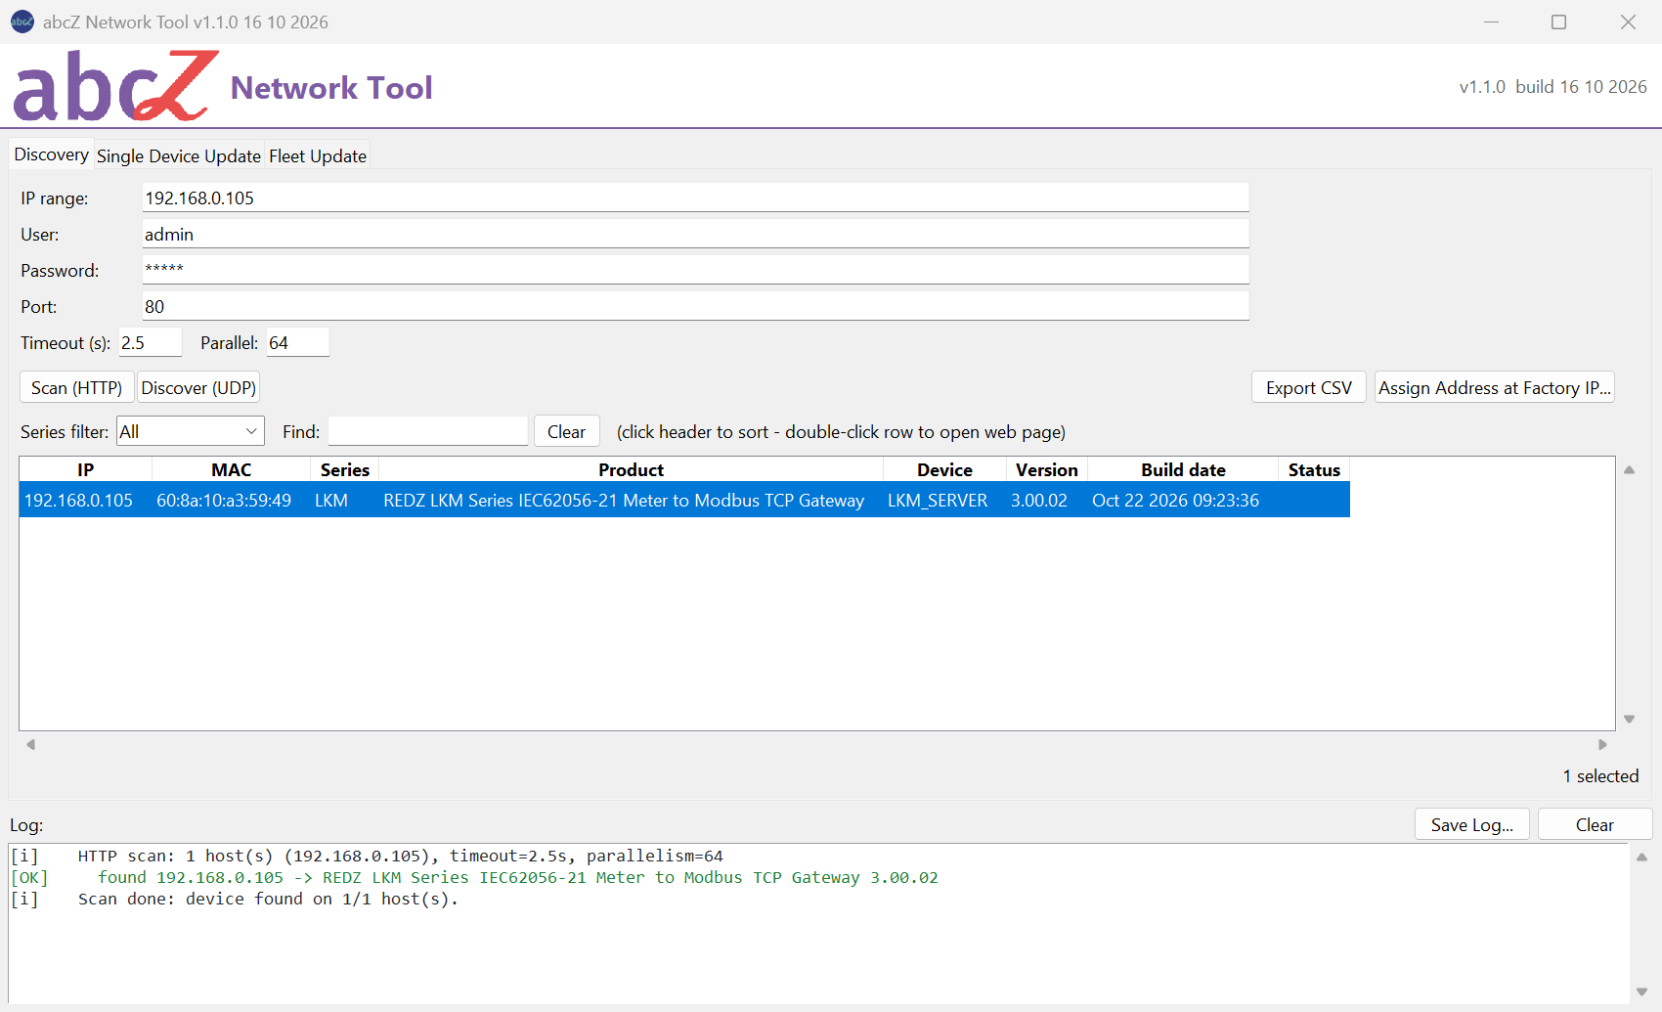1662x1012 pixels.
Task: Click the table scroll-up arrow
Action: (x=1629, y=469)
